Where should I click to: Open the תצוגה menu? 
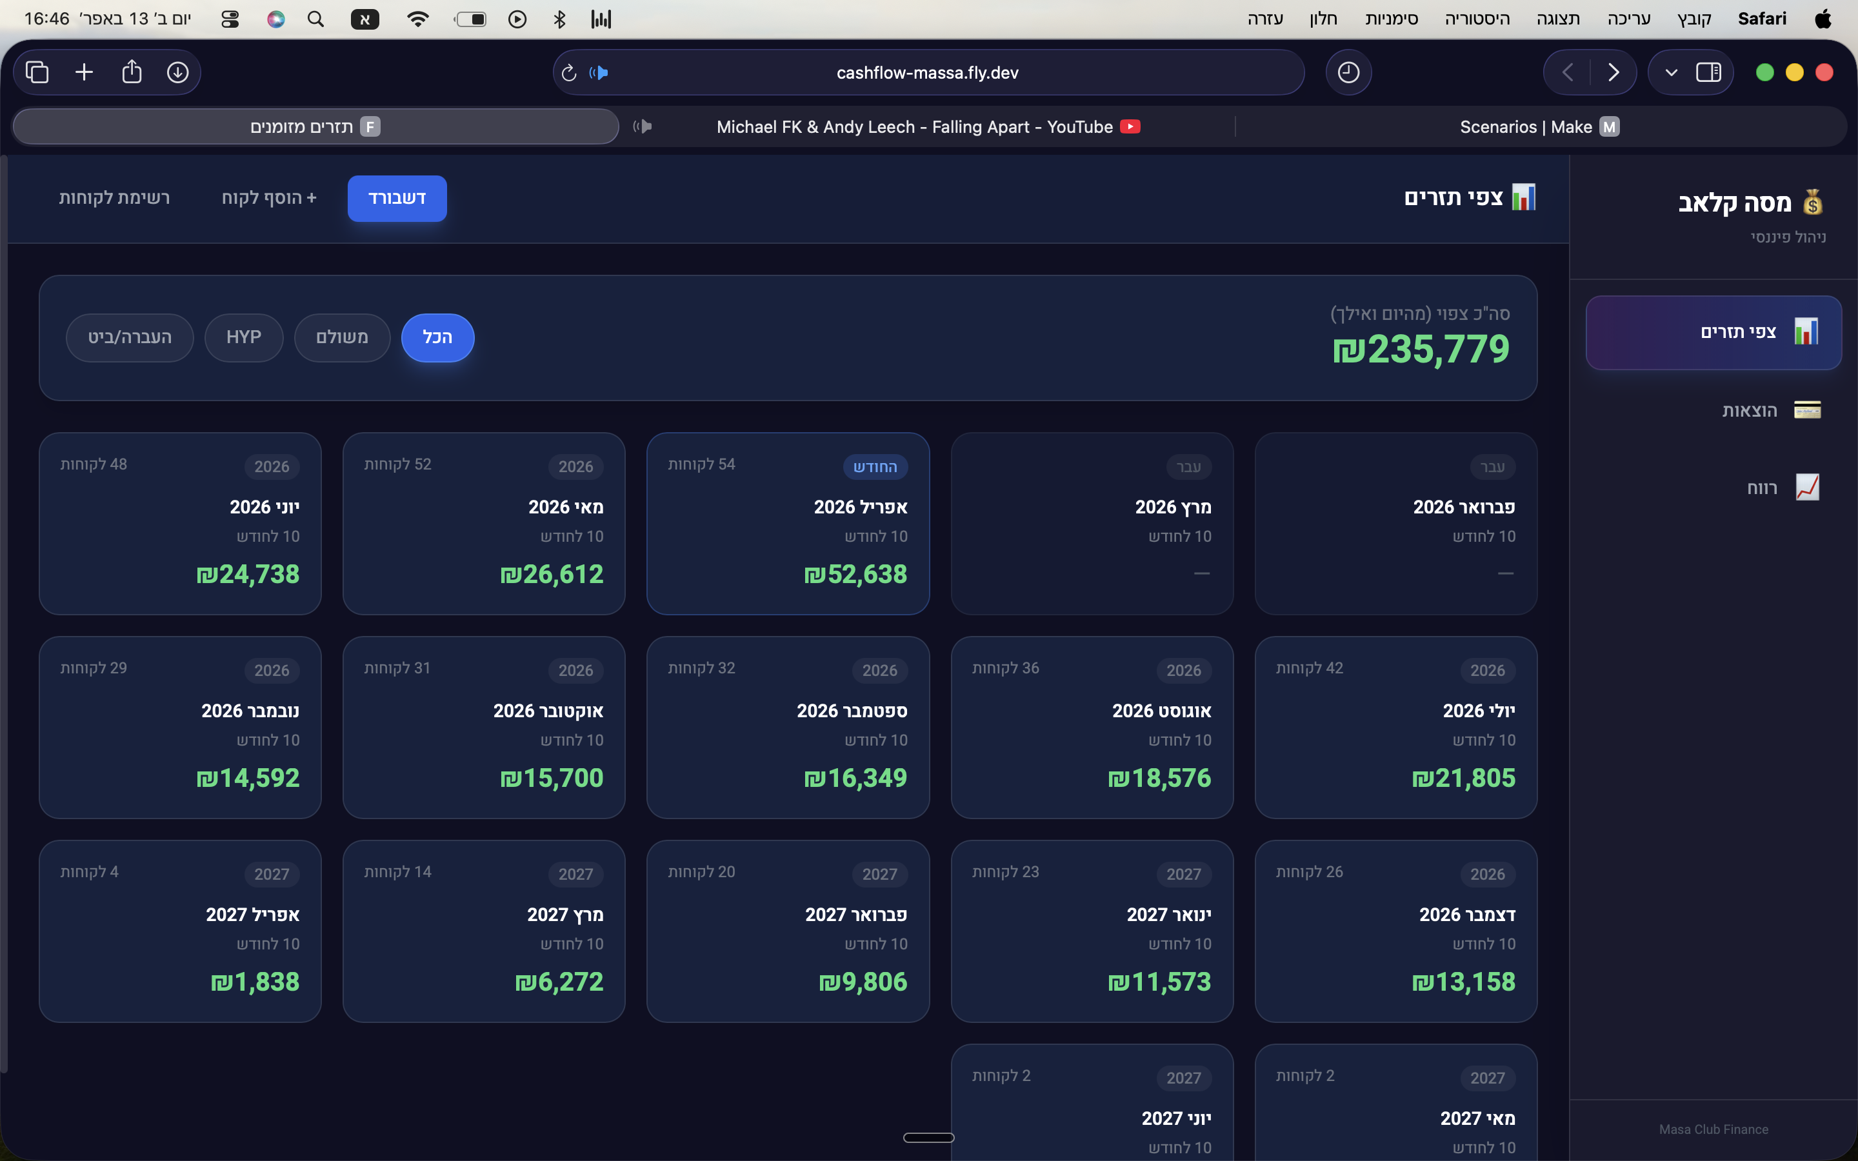pos(1559,19)
